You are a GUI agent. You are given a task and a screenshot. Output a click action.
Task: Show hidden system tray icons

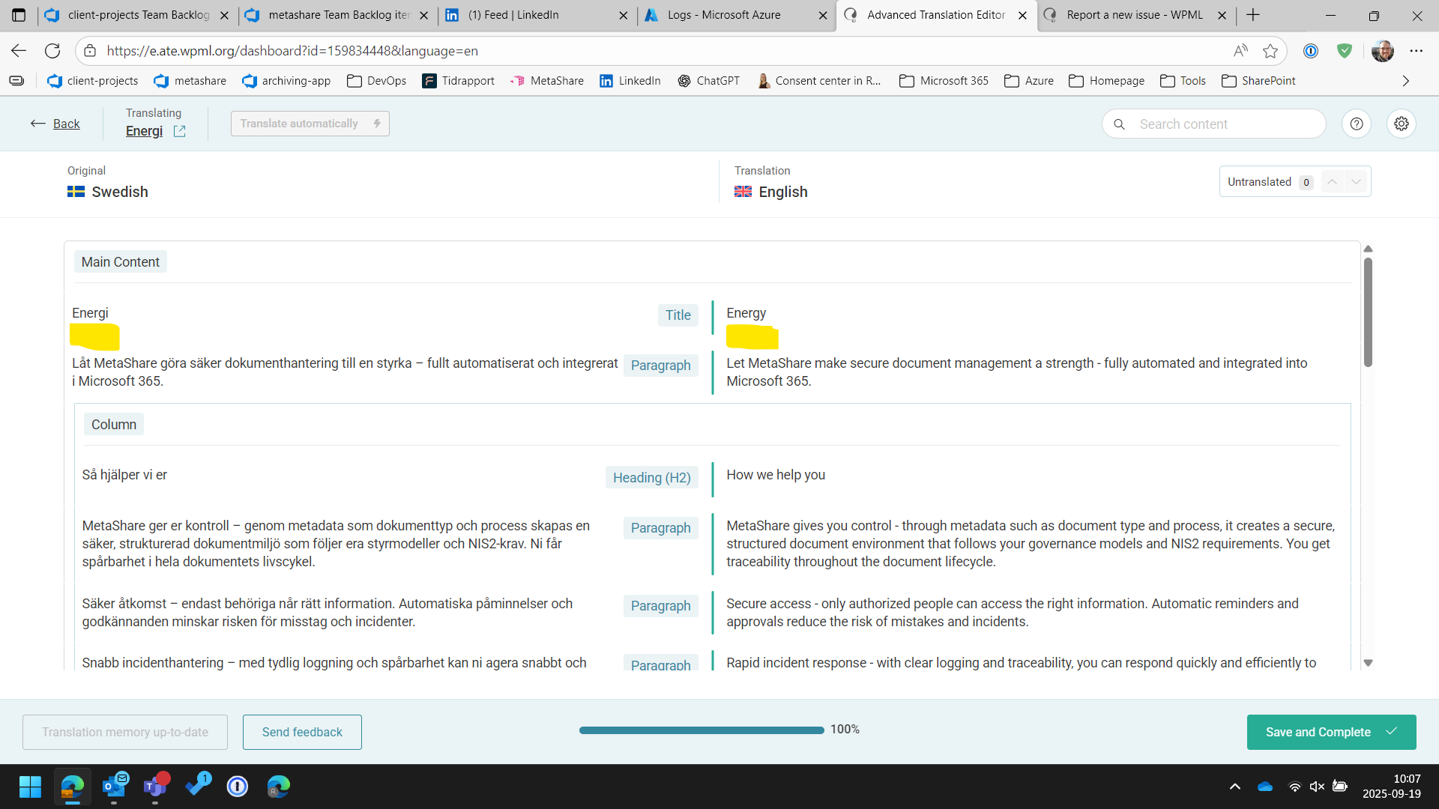tap(1235, 787)
